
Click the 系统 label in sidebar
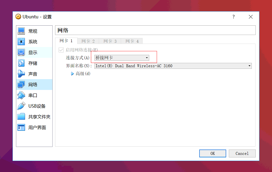click(x=33, y=42)
